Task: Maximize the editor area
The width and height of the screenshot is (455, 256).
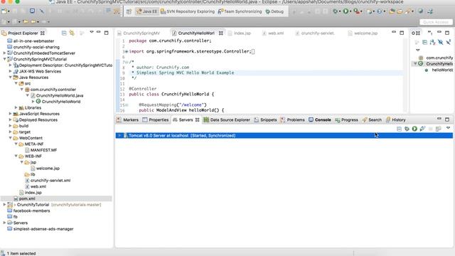Action: click(402, 33)
